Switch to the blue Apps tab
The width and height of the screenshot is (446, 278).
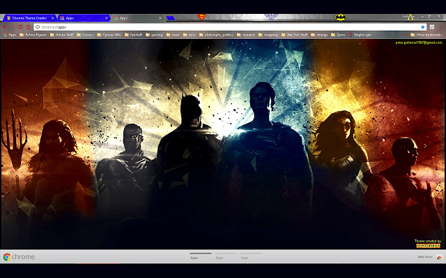pos(84,18)
